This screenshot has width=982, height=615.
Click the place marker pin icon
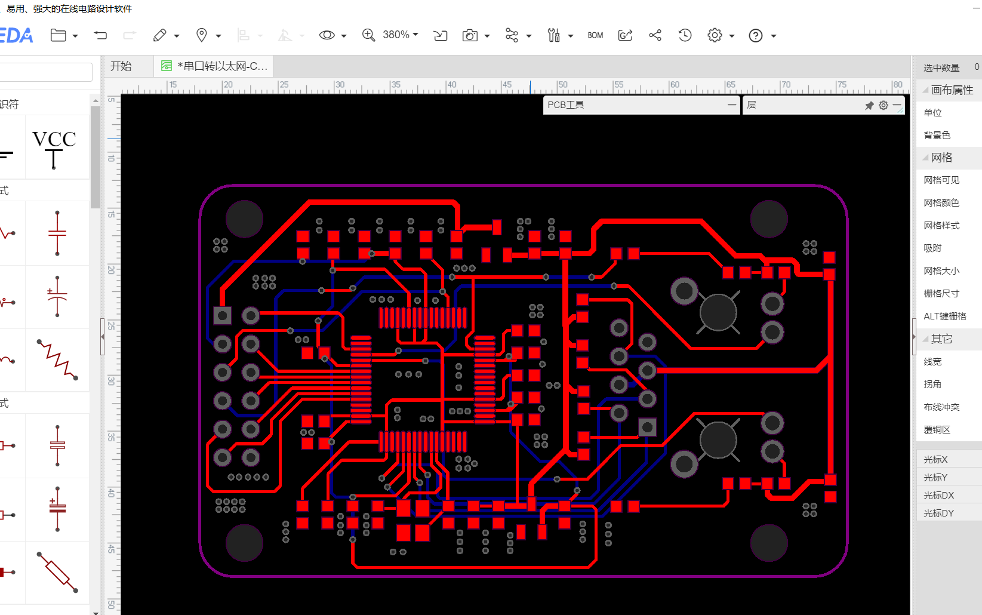click(202, 35)
